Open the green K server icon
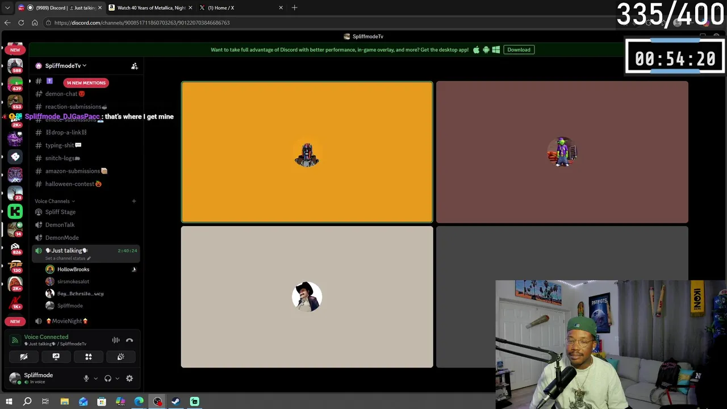Viewport: 727px width, 409px height. pyautogui.click(x=15, y=211)
